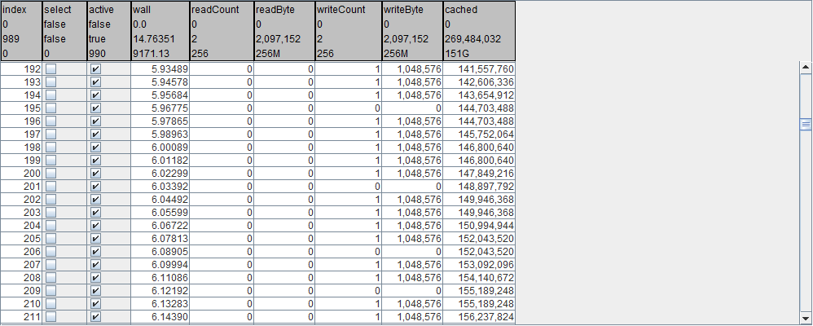Uncheck the active box for row 195

pyautogui.click(x=95, y=108)
